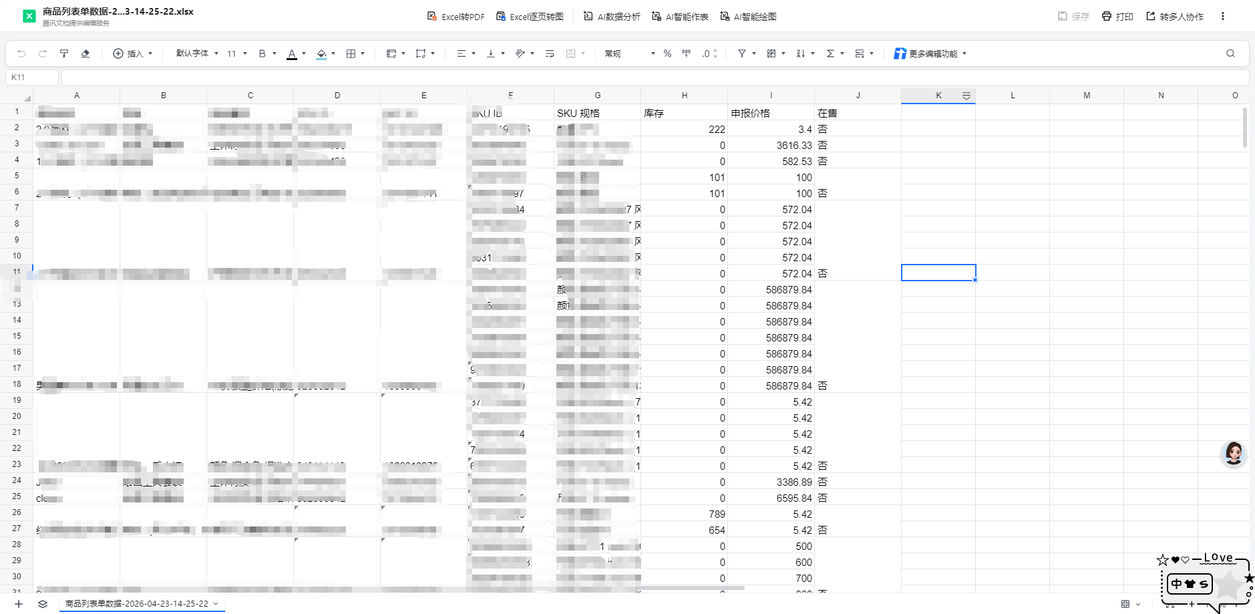Screen dimensions: 1255x614
Task: Click the format painter icon
Action: point(64,53)
